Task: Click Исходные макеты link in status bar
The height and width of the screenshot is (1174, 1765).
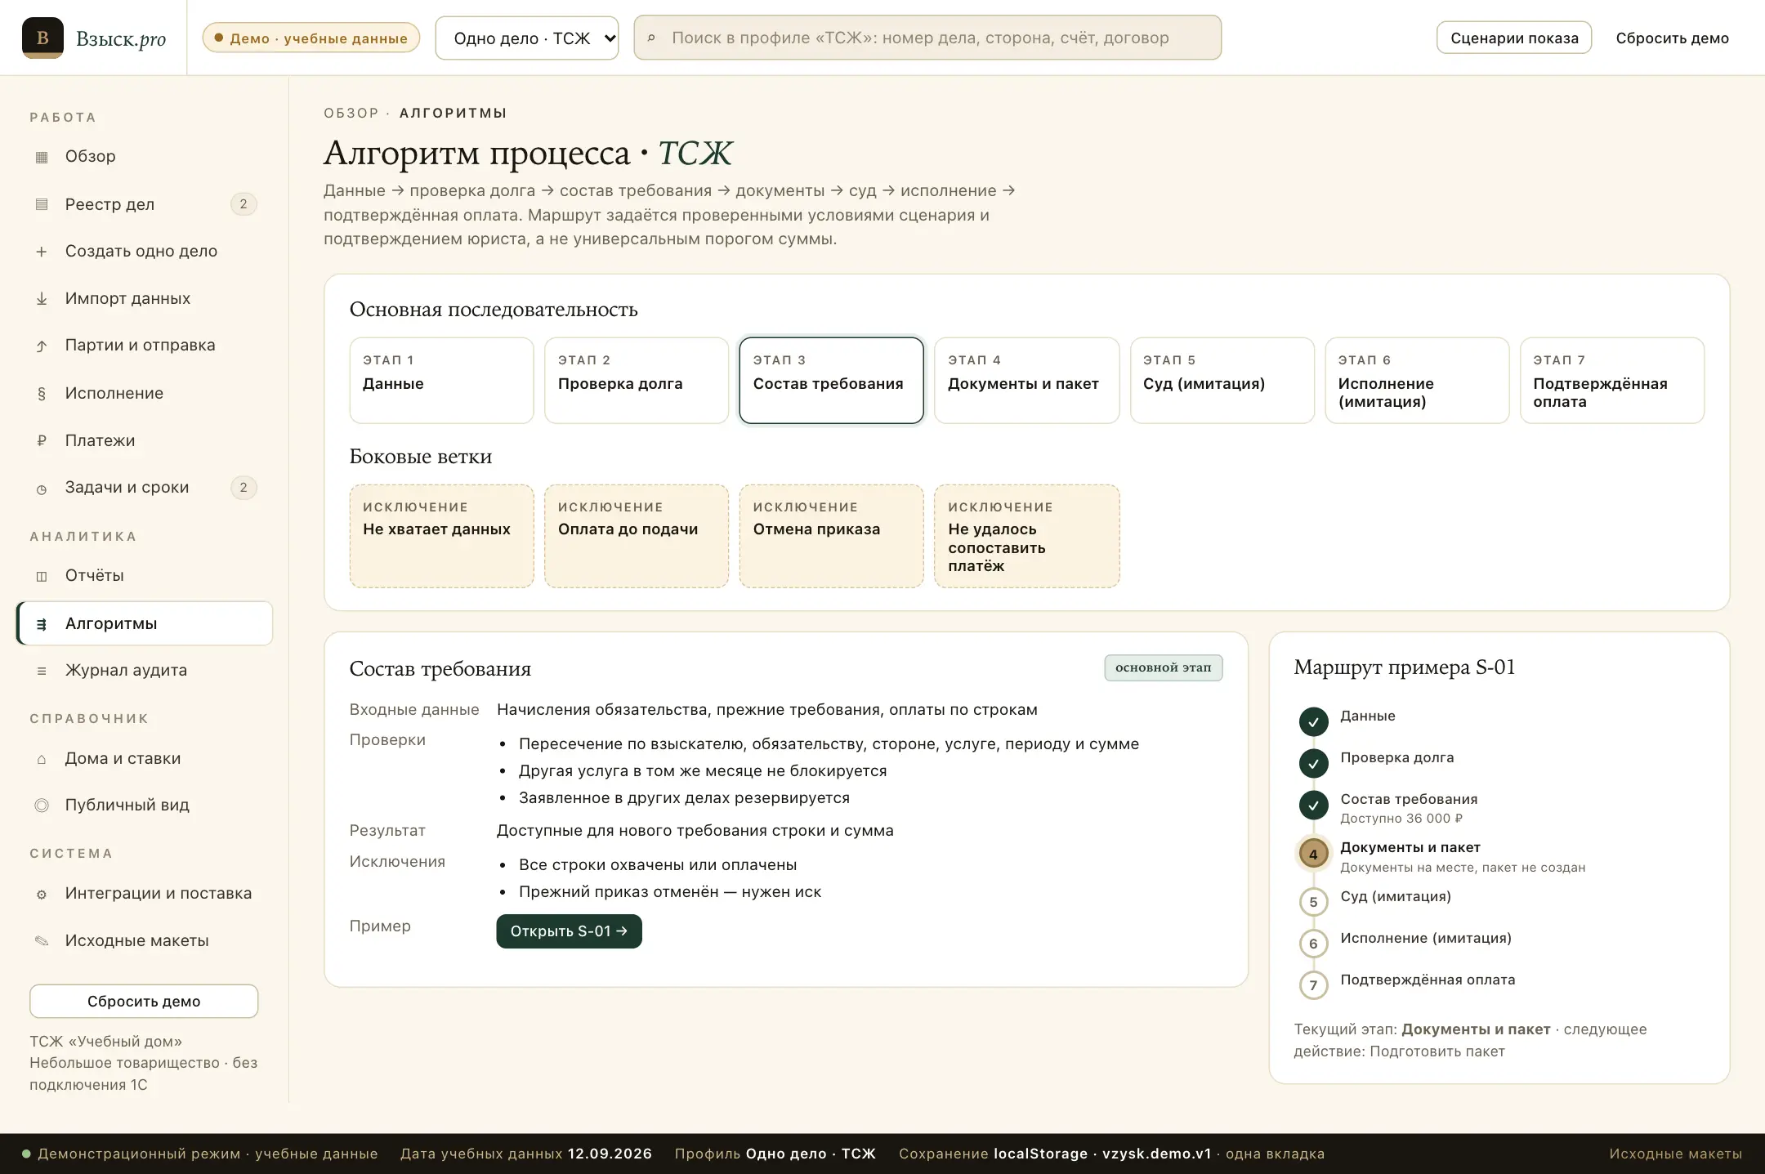Action: coord(1675,1154)
